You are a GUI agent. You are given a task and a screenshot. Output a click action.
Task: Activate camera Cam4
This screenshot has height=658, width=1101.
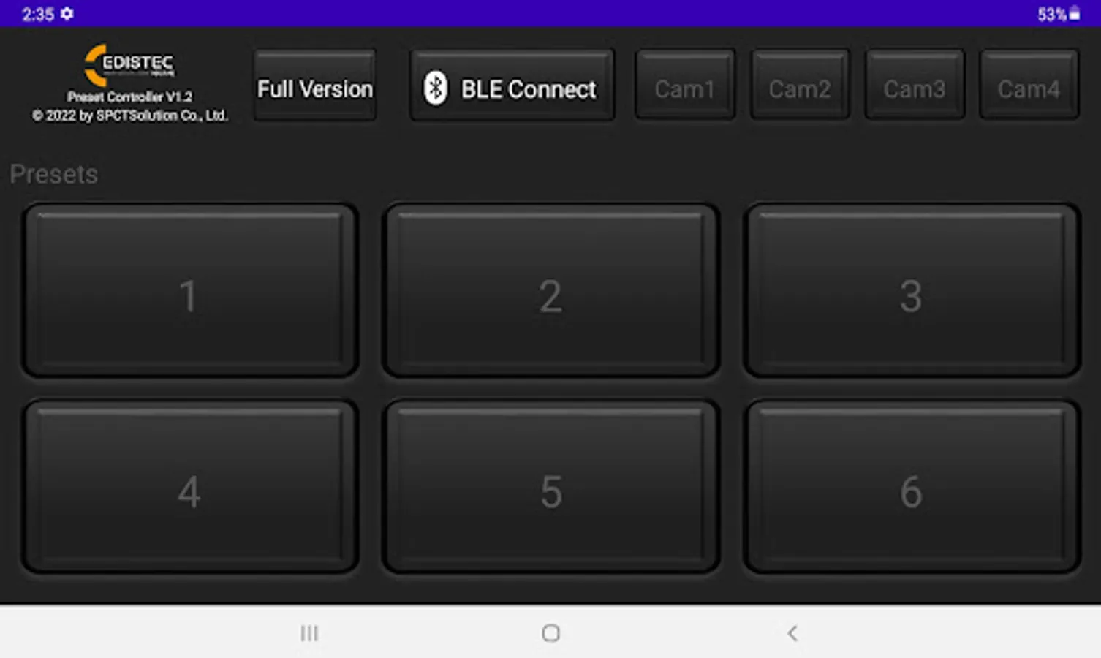(x=1029, y=85)
